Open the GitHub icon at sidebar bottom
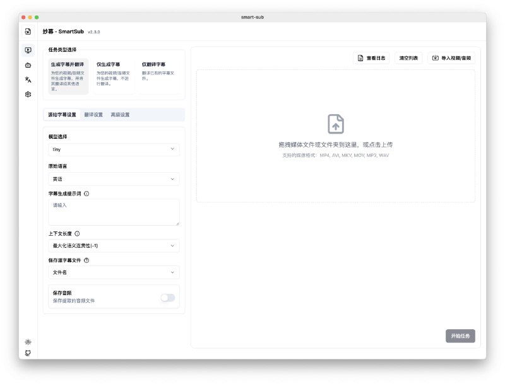 point(28,354)
